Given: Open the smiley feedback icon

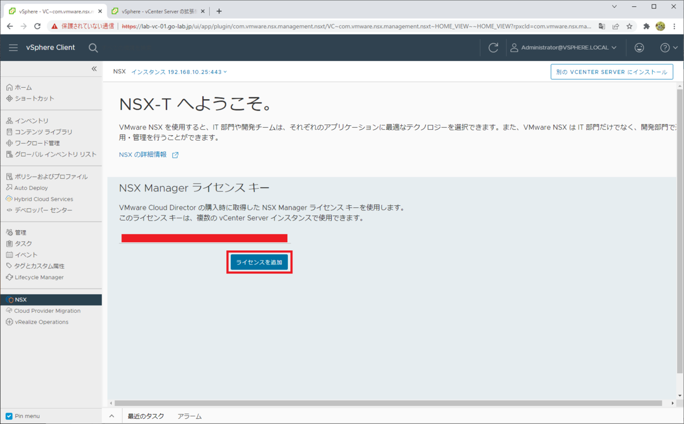Looking at the screenshot, I should tap(639, 48).
